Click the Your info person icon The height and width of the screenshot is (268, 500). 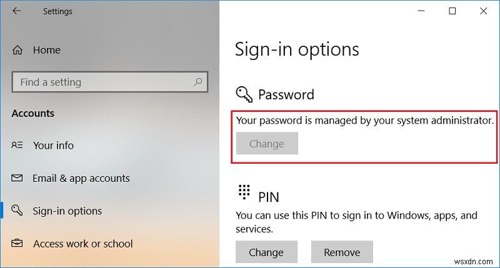(x=17, y=145)
